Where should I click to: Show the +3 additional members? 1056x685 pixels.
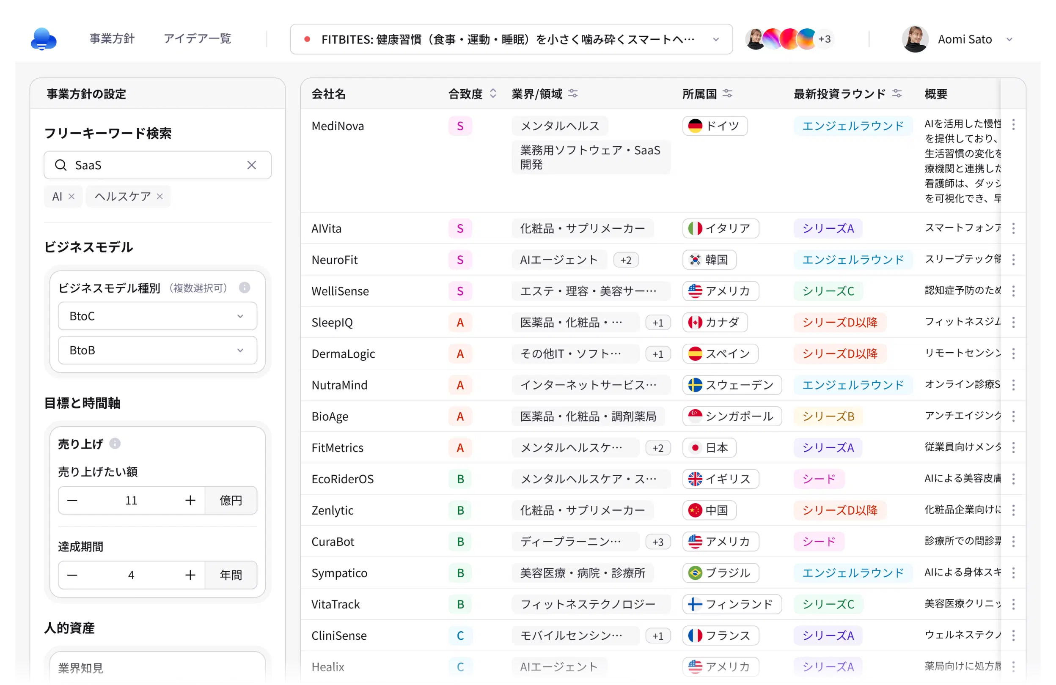[x=825, y=39]
